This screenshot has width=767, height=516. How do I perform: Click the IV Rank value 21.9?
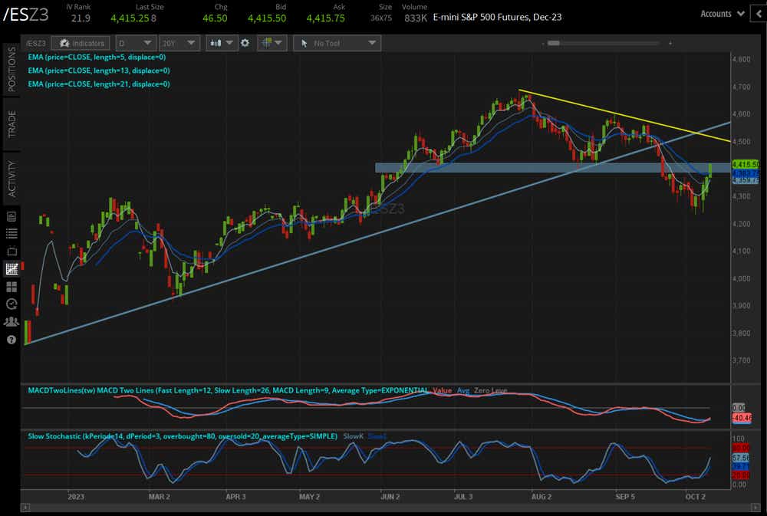[x=81, y=18]
